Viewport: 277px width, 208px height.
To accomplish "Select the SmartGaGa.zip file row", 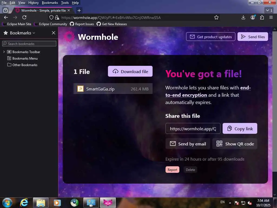I will click(113, 89).
